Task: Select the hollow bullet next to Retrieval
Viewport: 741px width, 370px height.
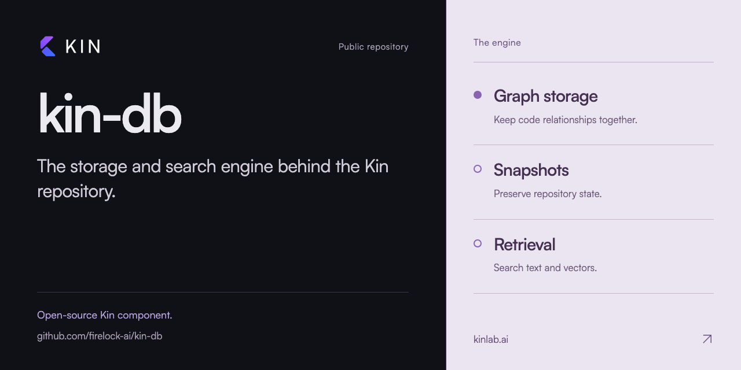Action: tap(478, 243)
